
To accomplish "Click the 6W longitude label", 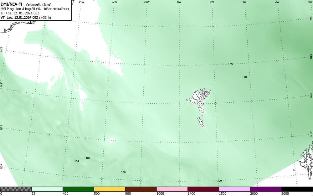I will 212,2.
